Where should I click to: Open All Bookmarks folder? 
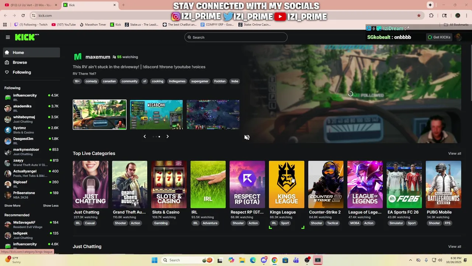(x=456, y=25)
